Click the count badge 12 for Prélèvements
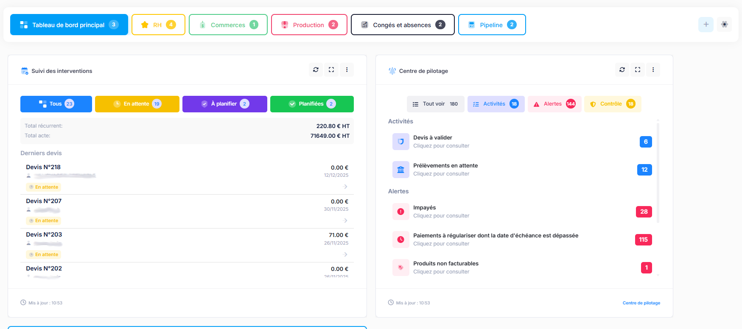 point(644,170)
